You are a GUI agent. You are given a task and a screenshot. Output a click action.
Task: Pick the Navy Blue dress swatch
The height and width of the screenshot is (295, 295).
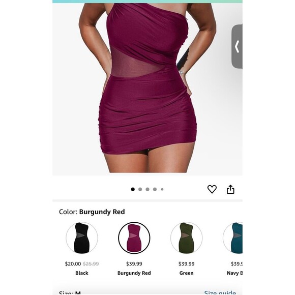(x=233, y=238)
